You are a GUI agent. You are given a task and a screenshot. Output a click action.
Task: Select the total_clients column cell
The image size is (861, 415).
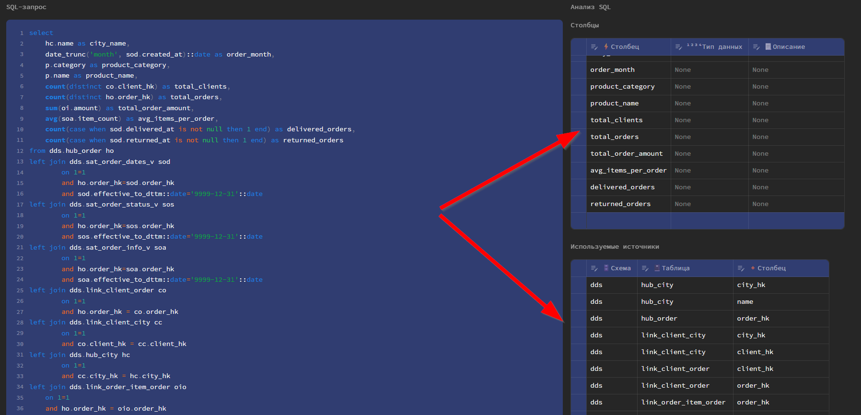pyautogui.click(x=628, y=120)
